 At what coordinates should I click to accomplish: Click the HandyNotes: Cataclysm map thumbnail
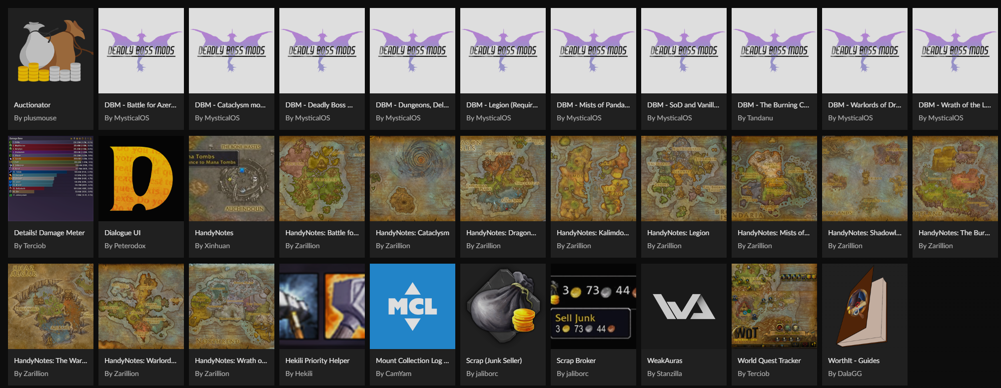(x=412, y=178)
